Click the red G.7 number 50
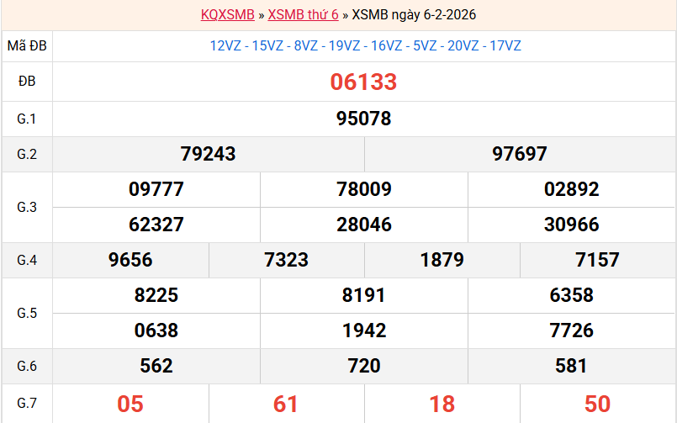 coord(597,404)
